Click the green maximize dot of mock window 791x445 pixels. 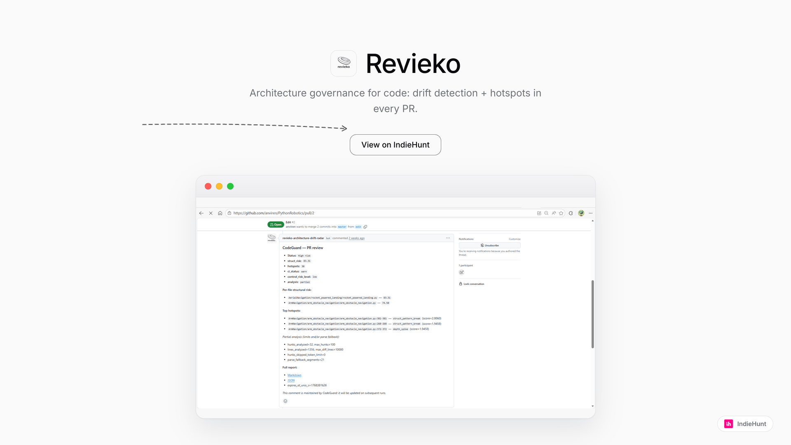pyautogui.click(x=230, y=186)
